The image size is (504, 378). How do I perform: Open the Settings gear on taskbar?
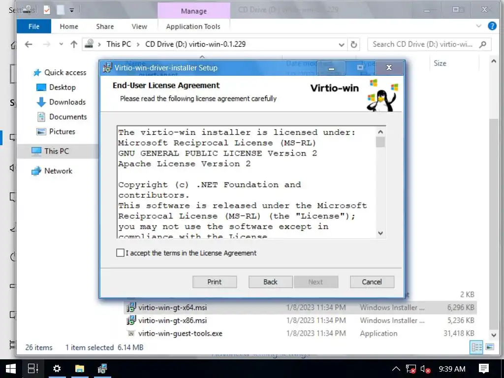(57, 369)
